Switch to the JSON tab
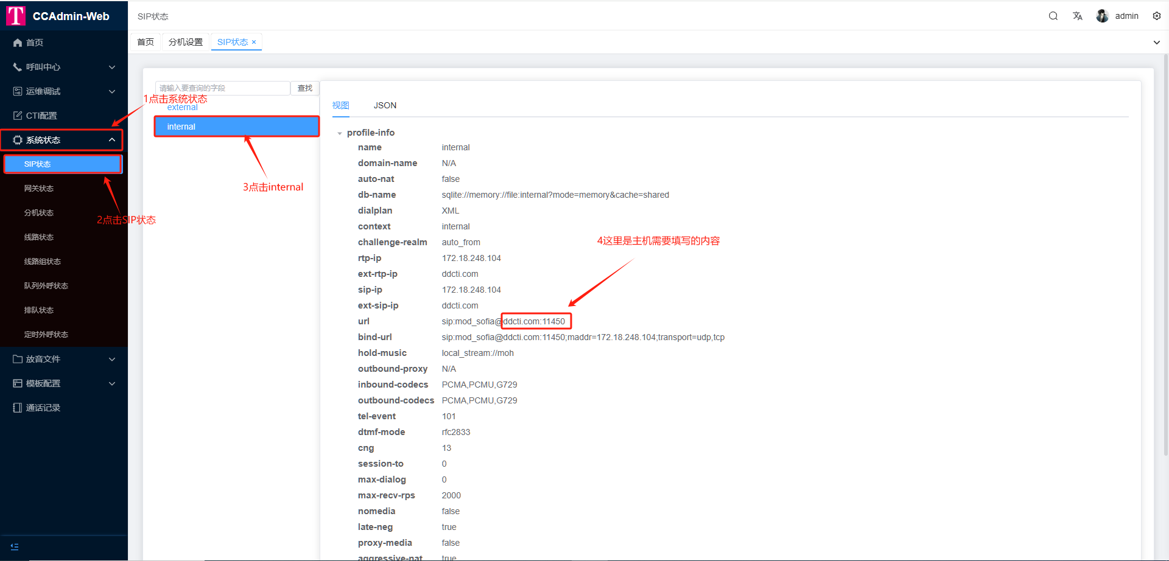1169x561 pixels. click(385, 105)
